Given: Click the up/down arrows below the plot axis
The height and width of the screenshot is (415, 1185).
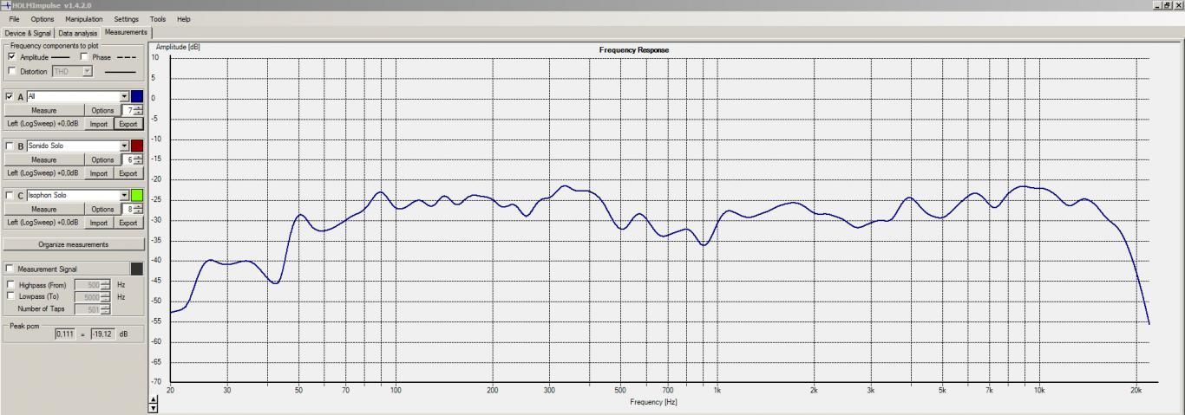Looking at the screenshot, I should (x=154, y=404).
